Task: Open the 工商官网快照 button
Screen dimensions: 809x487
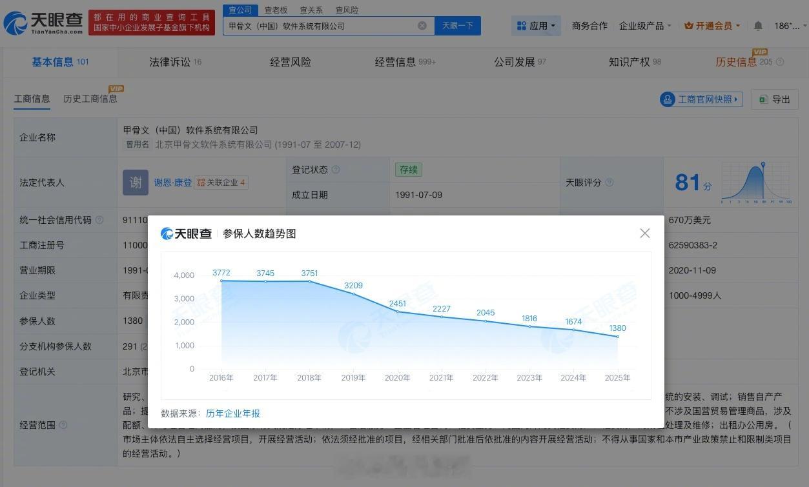Action: pyautogui.click(x=701, y=99)
